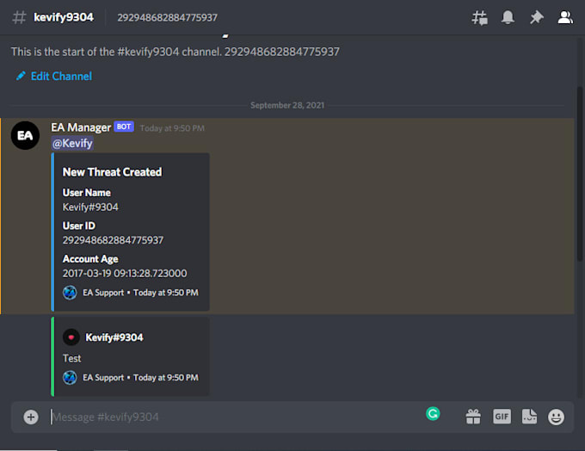Click the Grammarly icon in message box

(433, 414)
